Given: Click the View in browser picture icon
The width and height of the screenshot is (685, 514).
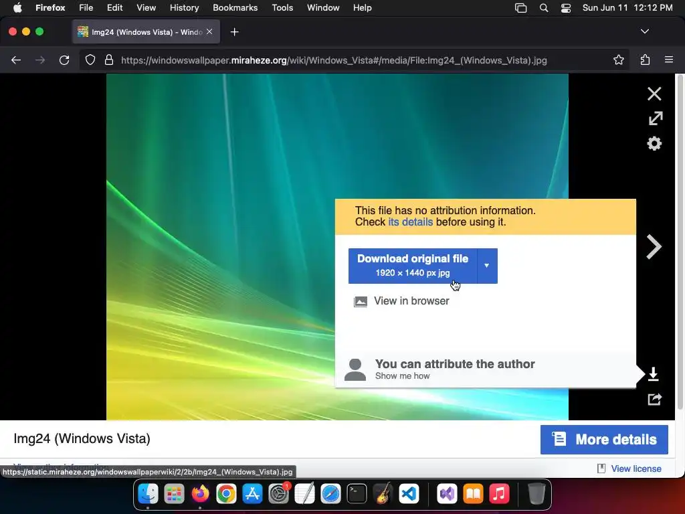Looking at the screenshot, I should [x=360, y=302].
